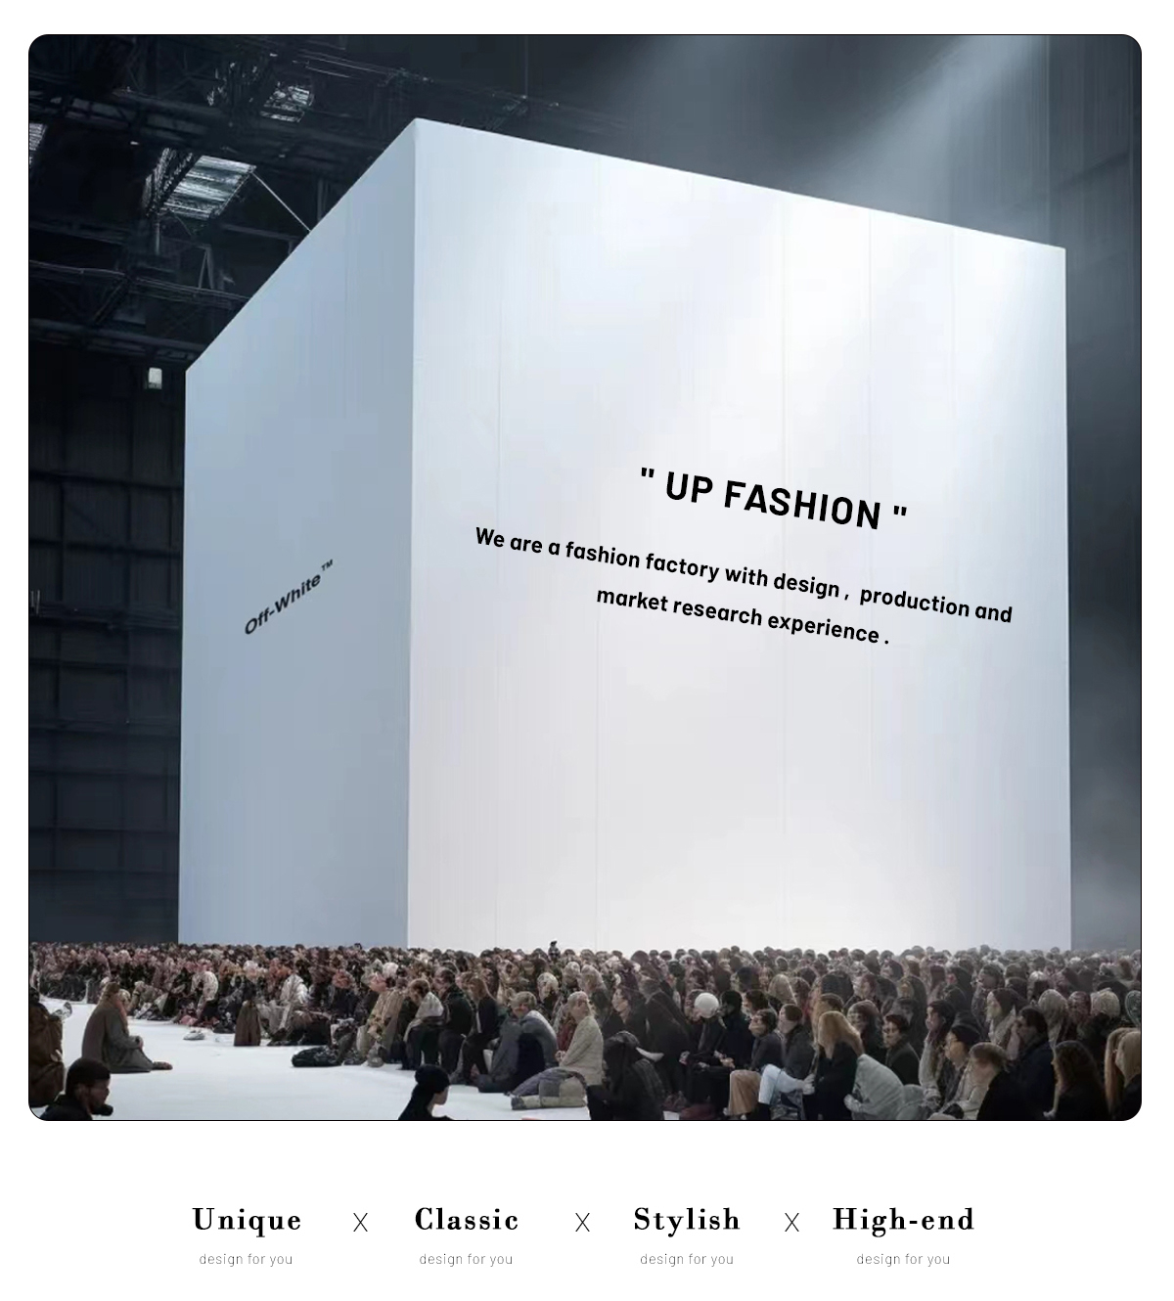Click the Unique heading
Image resolution: width=1174 pixels, height=1301 pixels.
pyautogui.click(x=247, y=1220)
